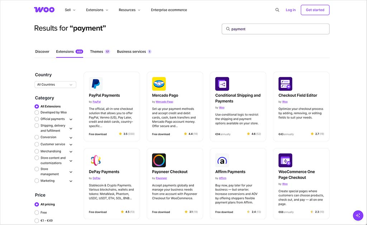Focus the payment search input field
This screenshot has width=367, height=225.
(276, 29)
